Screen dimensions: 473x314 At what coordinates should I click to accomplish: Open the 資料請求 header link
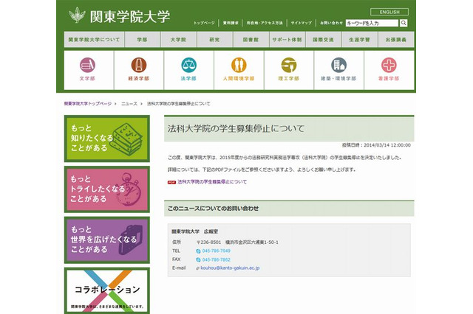231,23
